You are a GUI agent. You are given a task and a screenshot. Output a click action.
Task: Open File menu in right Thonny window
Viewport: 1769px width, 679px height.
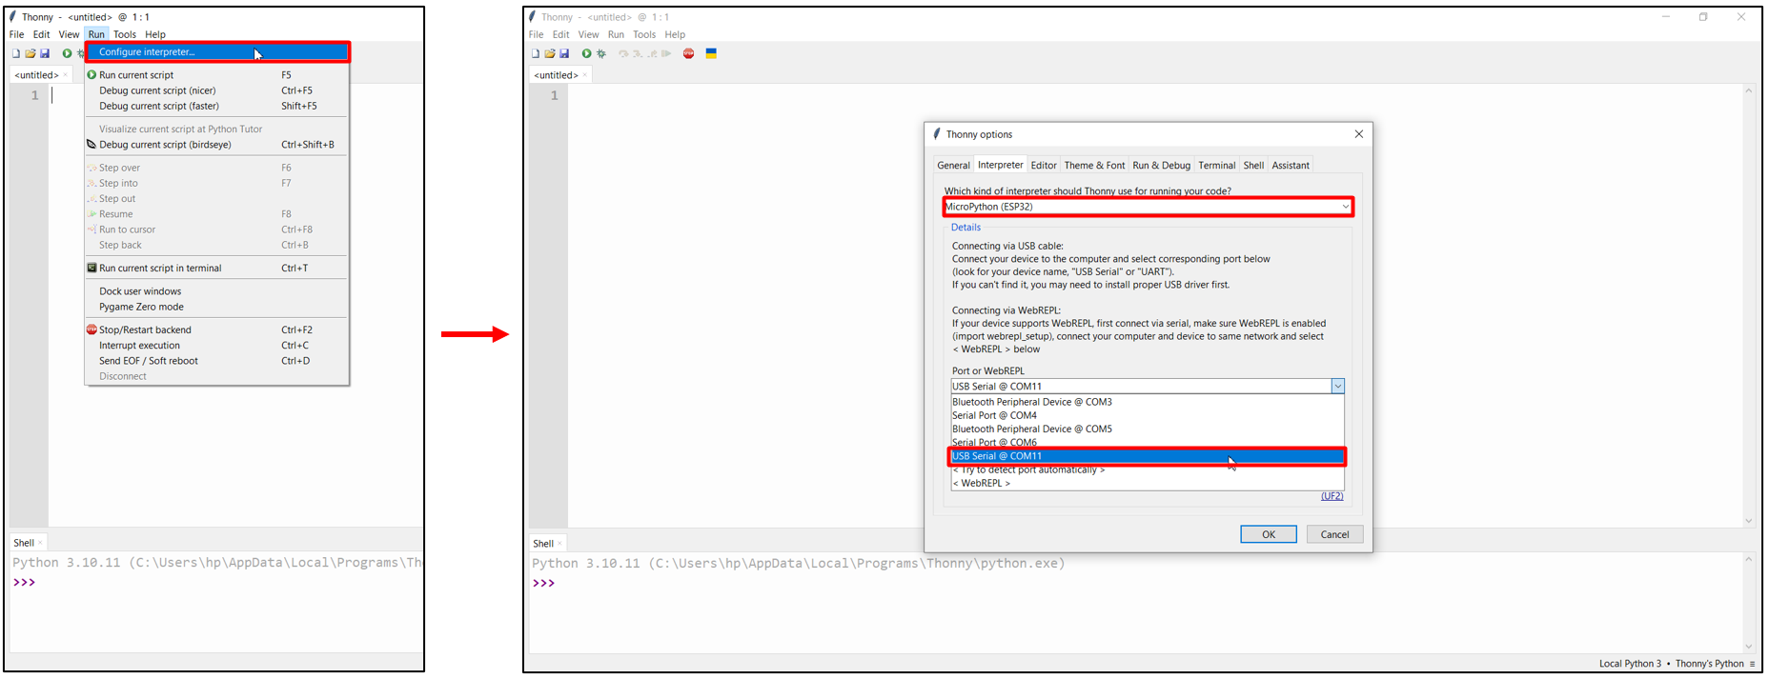click(x=537, y=34)
